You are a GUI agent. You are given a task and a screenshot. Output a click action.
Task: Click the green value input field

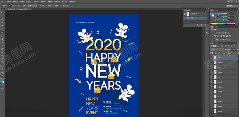231,17
